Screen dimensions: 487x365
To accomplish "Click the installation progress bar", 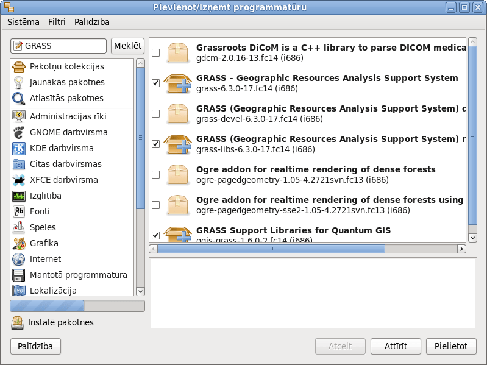I will click(77, 306).
